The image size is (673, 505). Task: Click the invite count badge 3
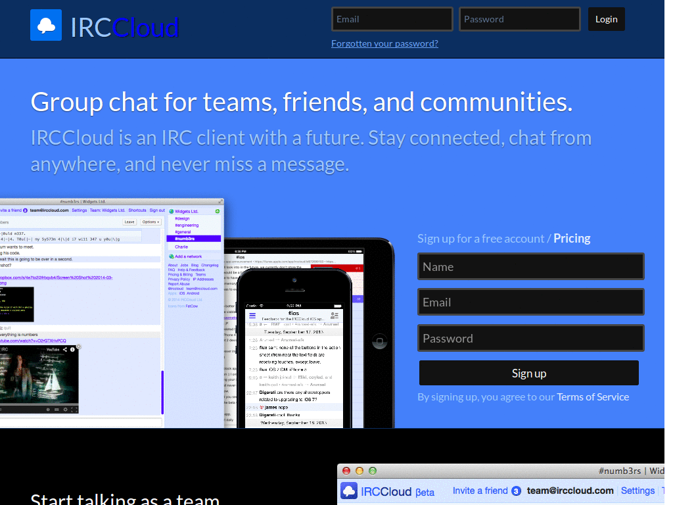tap(517, 491)
